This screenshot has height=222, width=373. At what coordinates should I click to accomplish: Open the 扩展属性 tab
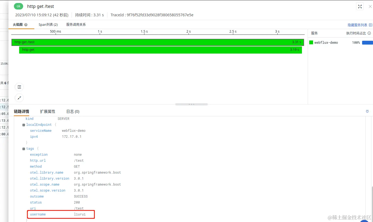point(48,111)
